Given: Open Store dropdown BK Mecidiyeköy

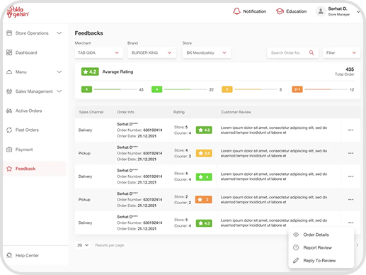Looking at the screenshot, I should click(x=207, y=52).
